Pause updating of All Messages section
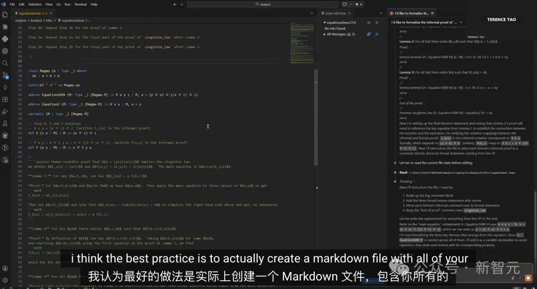Screen dimensions: 537x289 tap(377, 34)
